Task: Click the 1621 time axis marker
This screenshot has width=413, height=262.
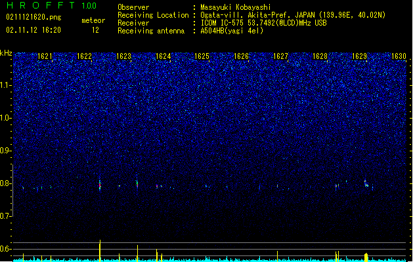Action: point(45,56)
